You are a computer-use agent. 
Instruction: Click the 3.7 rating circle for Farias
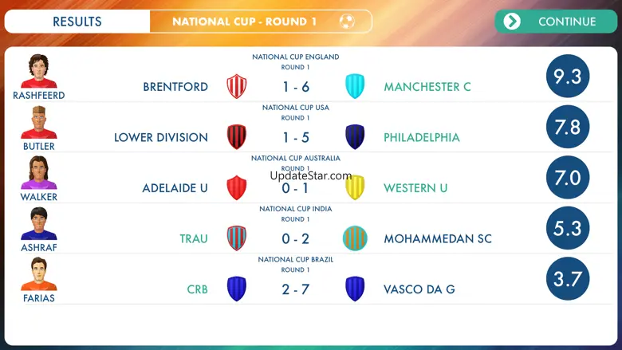(568, 279)
